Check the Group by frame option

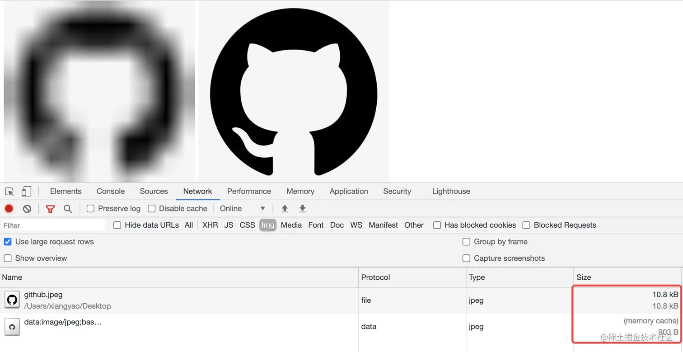tap(467, 242)
